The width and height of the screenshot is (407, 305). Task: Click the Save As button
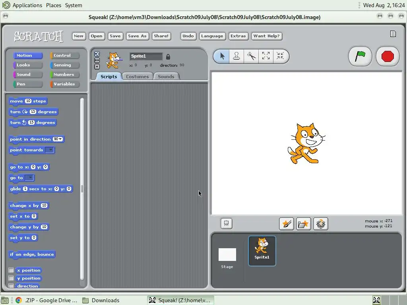point(137,36)
